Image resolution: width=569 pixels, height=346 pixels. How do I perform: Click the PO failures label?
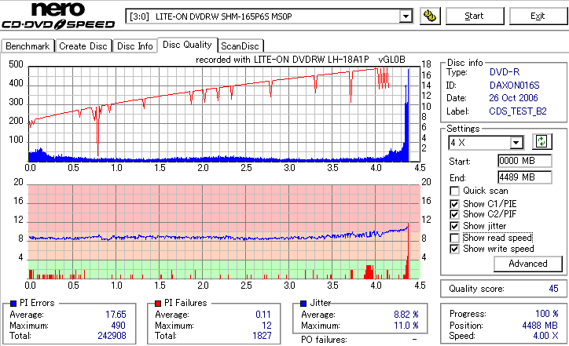[324, 340]
